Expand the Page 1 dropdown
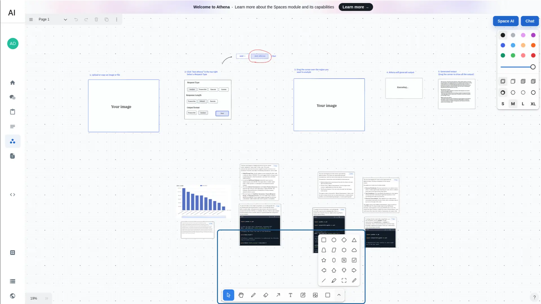This screenshot has width=541, height=304. [x=65, y=19]
